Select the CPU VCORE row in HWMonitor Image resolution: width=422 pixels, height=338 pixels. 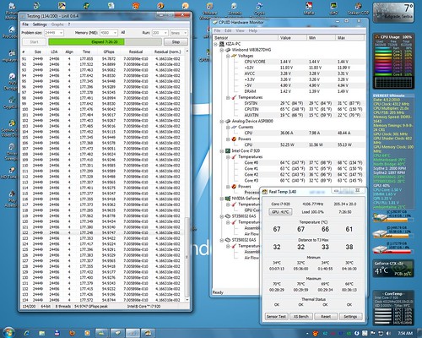click(x=289, y=62)
